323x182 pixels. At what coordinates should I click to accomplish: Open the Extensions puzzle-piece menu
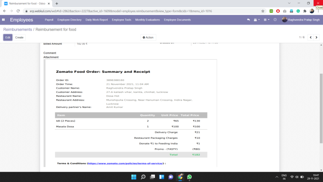coord(305,11)
